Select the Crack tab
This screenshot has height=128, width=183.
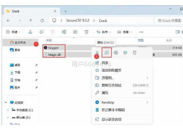[x=32, y=11]
